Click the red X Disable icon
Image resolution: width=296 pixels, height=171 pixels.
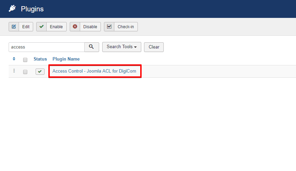[x=75, y=27]
